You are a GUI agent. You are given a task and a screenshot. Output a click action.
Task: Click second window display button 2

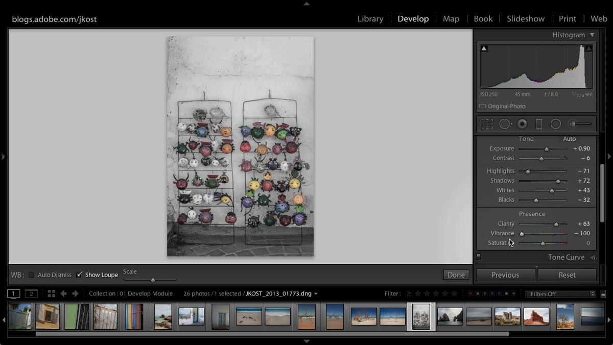[31, 293]
